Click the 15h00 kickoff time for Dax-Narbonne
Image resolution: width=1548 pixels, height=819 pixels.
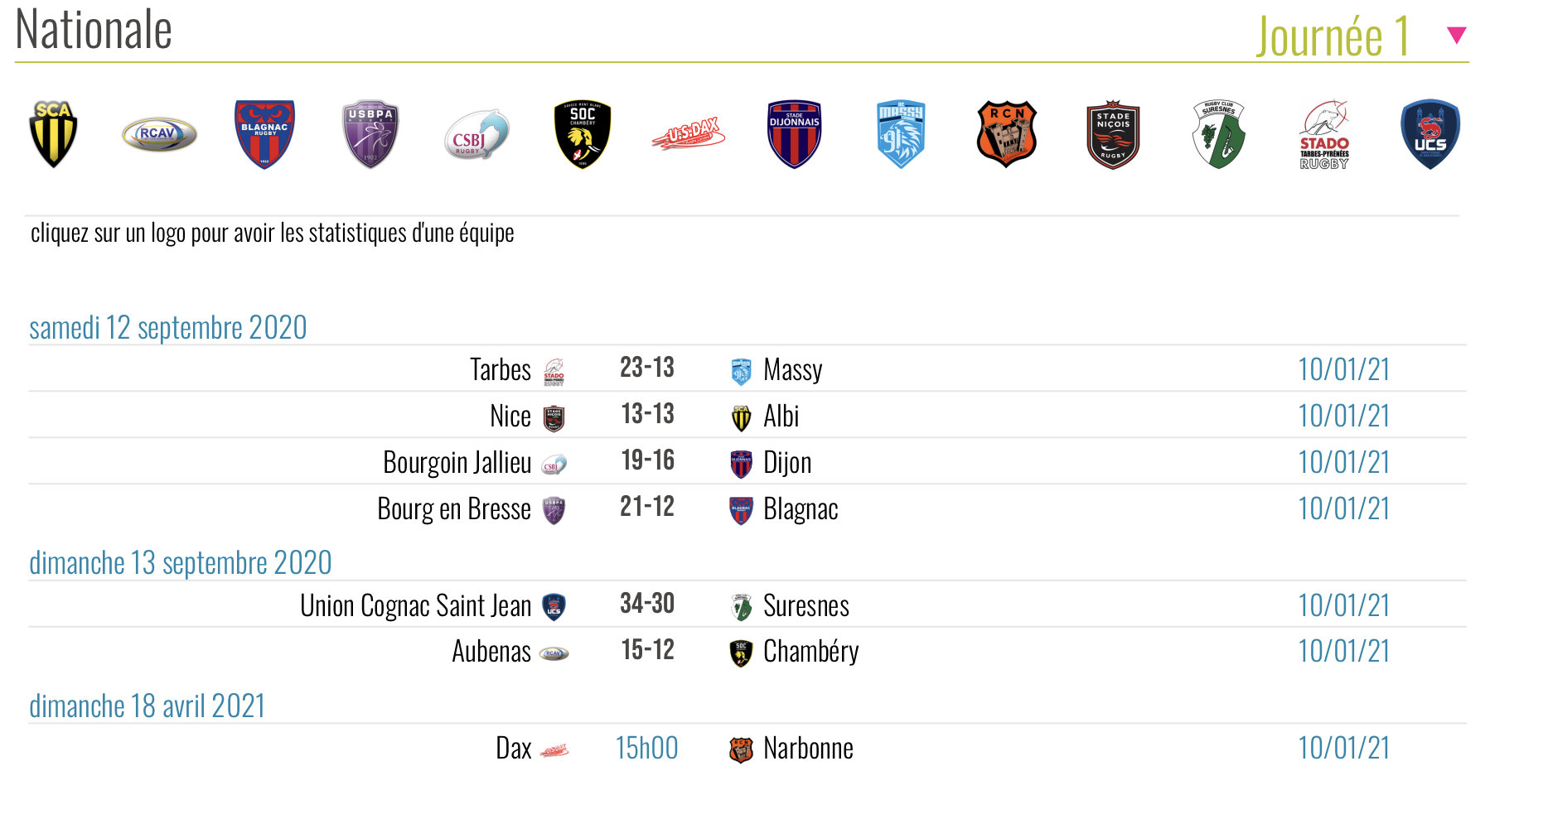pos(646,749)
